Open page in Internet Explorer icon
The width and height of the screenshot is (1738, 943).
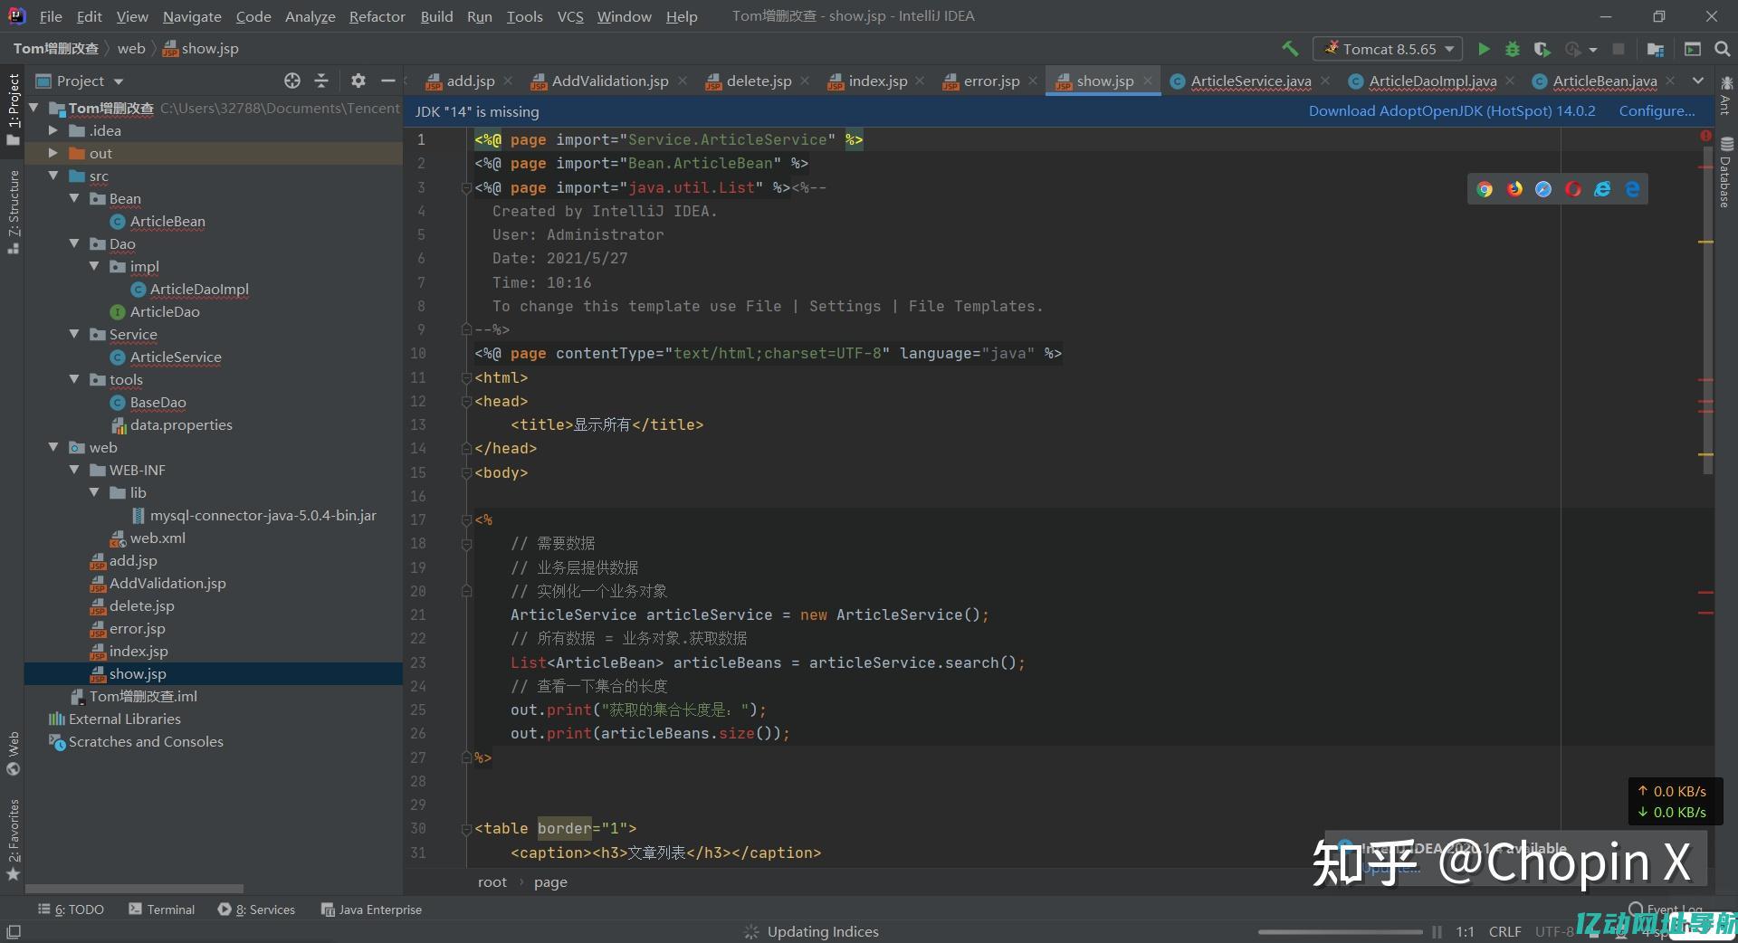(1602, 189)
